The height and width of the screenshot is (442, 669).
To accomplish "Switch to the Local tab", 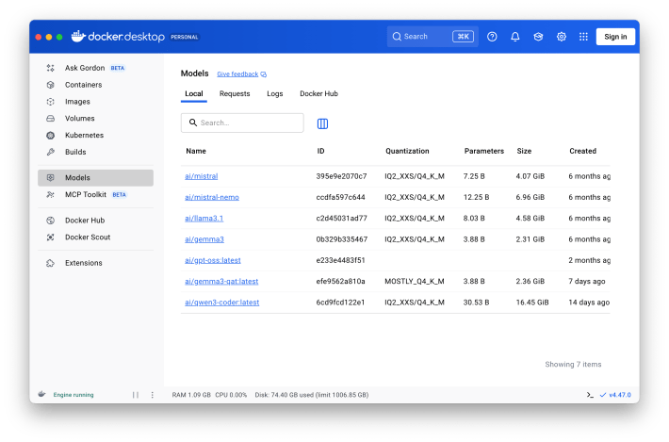I will (194, 93).
